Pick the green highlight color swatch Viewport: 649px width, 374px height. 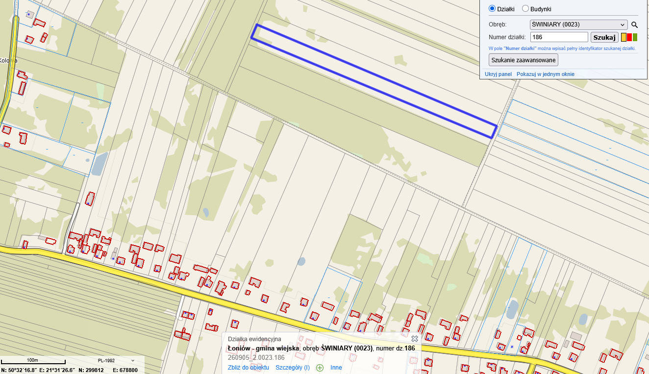click(x=635, y=37)
